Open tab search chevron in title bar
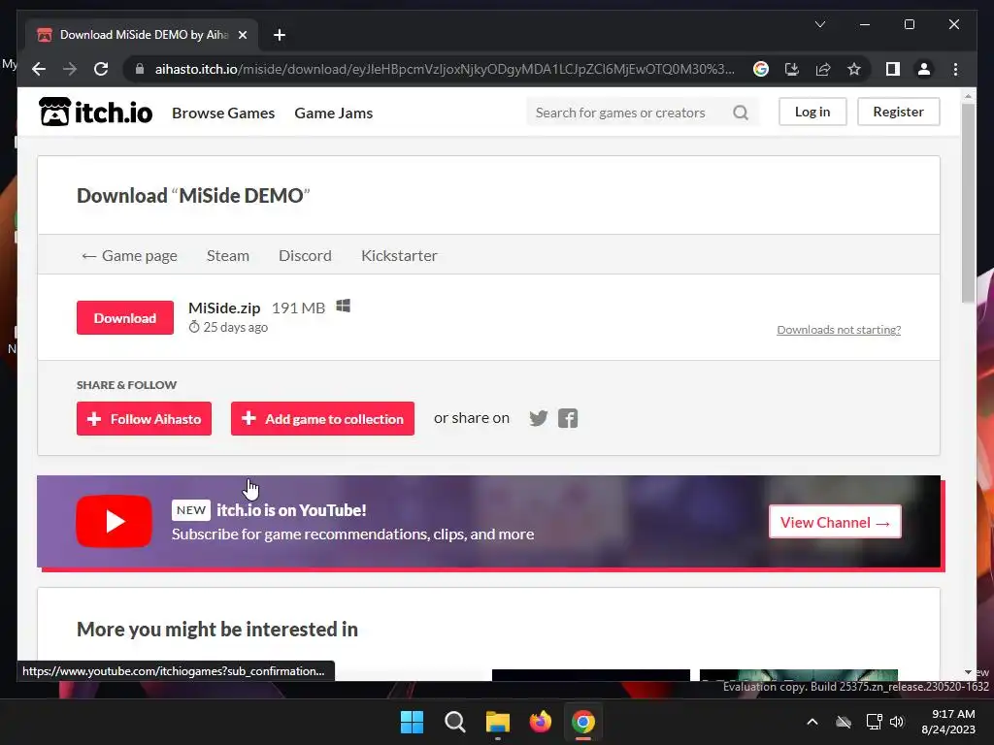The image size is (994, 745). [x=819, y=24]
